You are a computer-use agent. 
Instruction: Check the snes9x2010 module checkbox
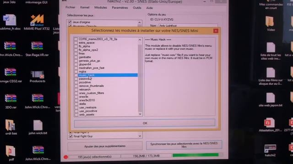coord(76,100)
